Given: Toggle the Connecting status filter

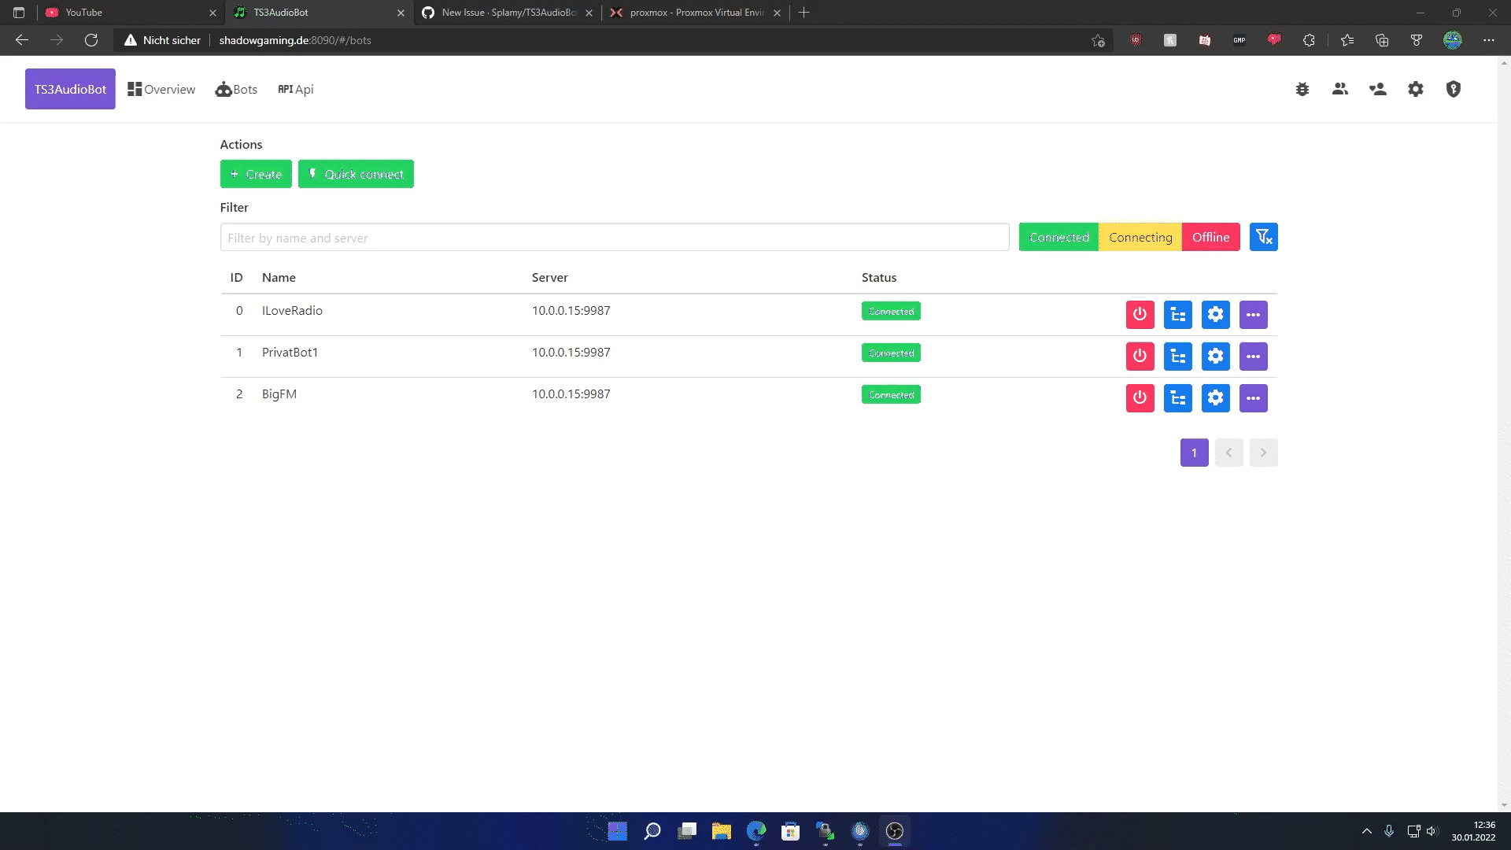Looking at the screenshot, I should 1140,237.
